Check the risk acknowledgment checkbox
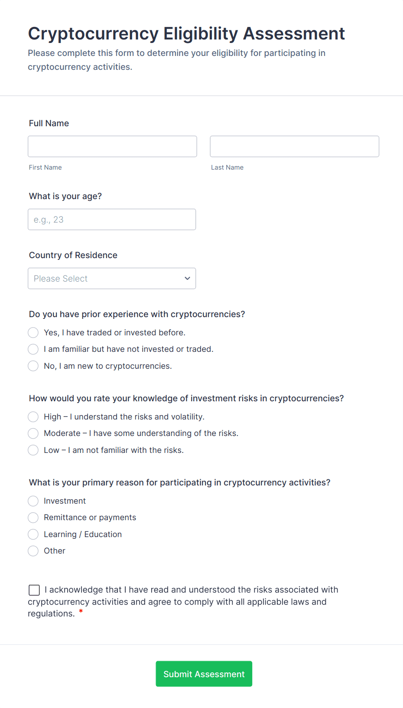403x708 pixels. (x=34, y=590)
